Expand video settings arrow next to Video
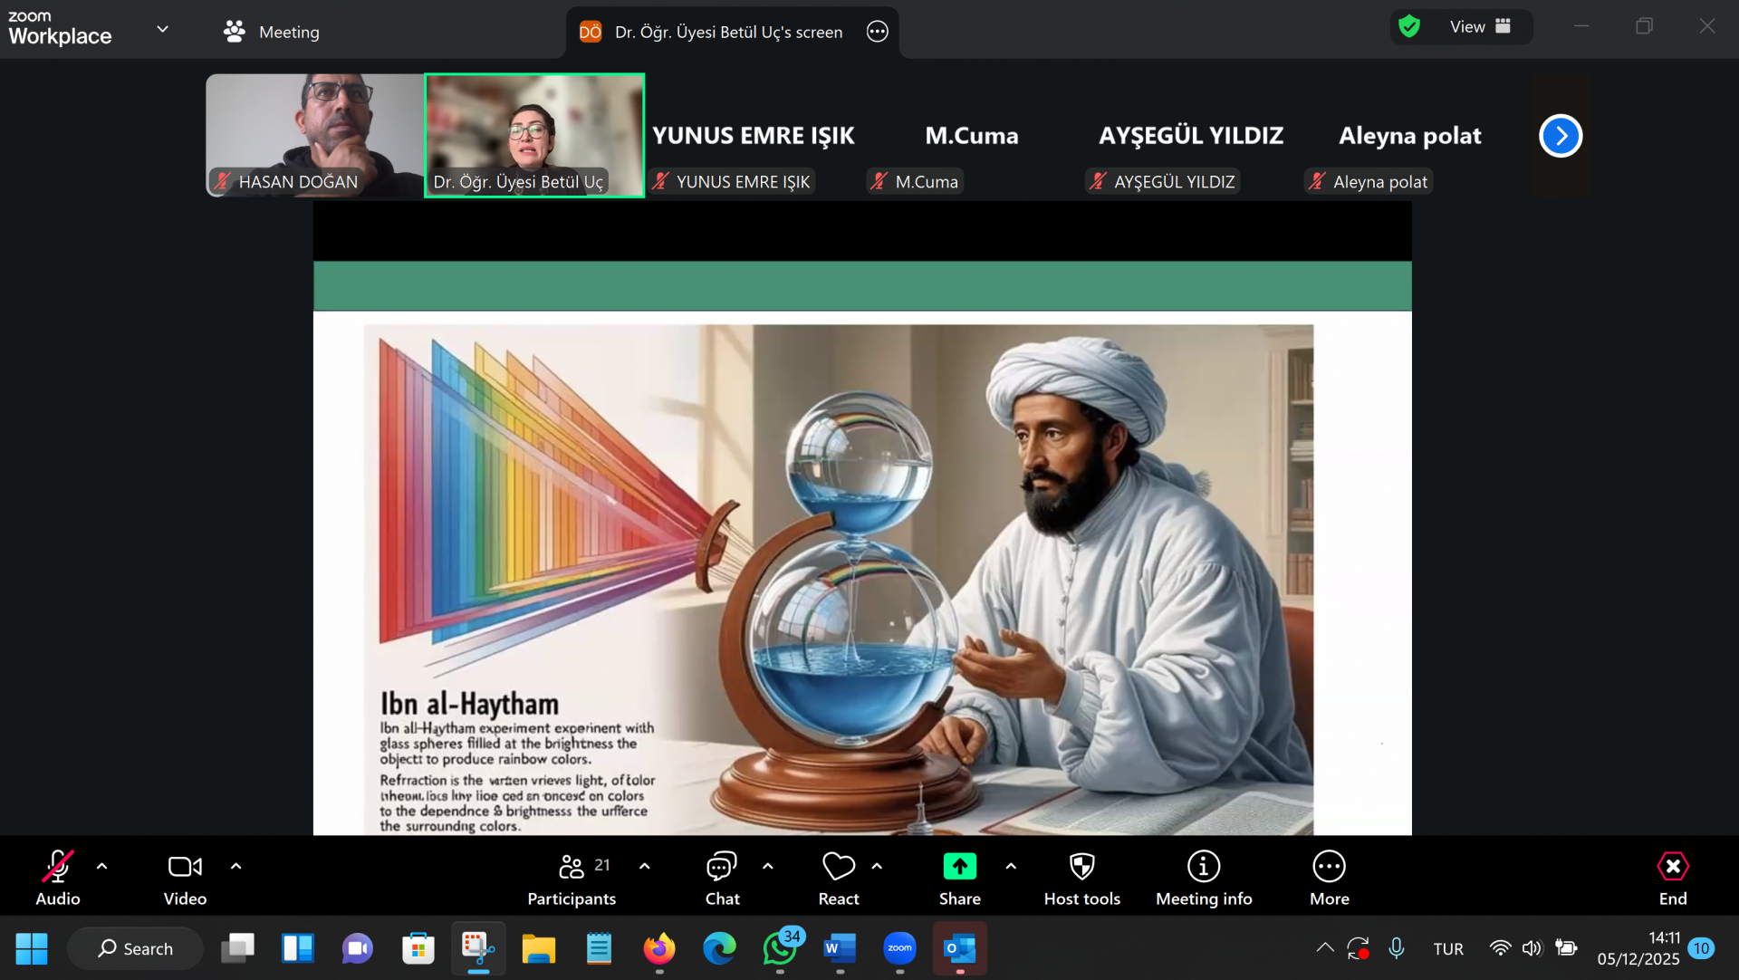This screenshot has width=1739, height=980. point(236,867)
